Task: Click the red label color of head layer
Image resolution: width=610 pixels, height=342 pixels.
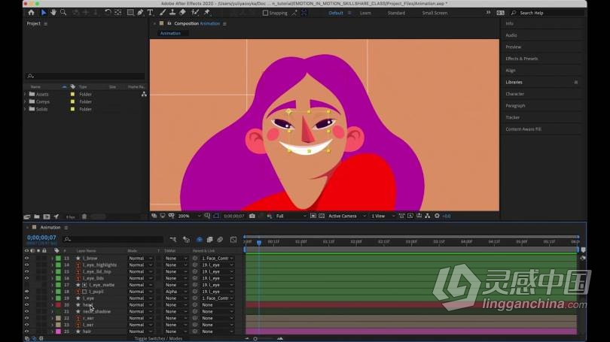Action: 58,304
